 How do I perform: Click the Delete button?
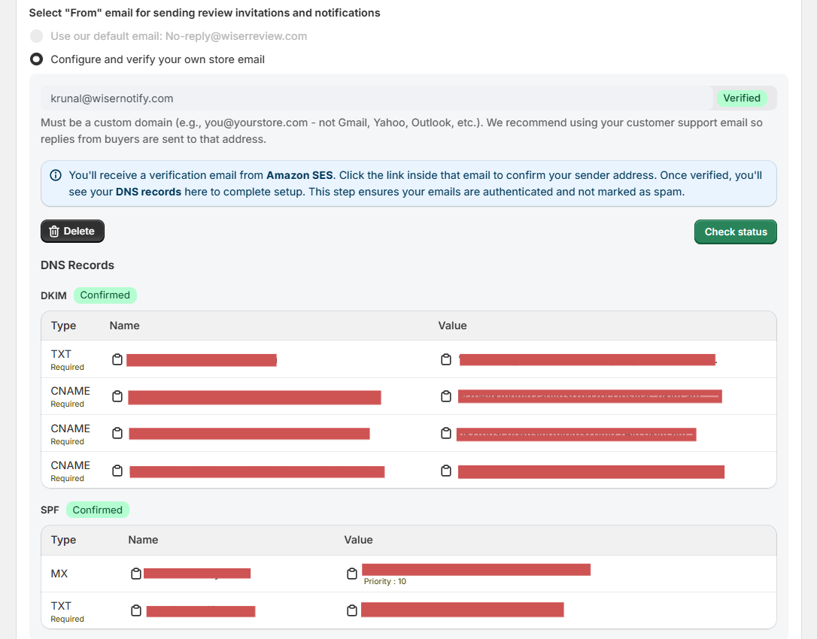72,232
